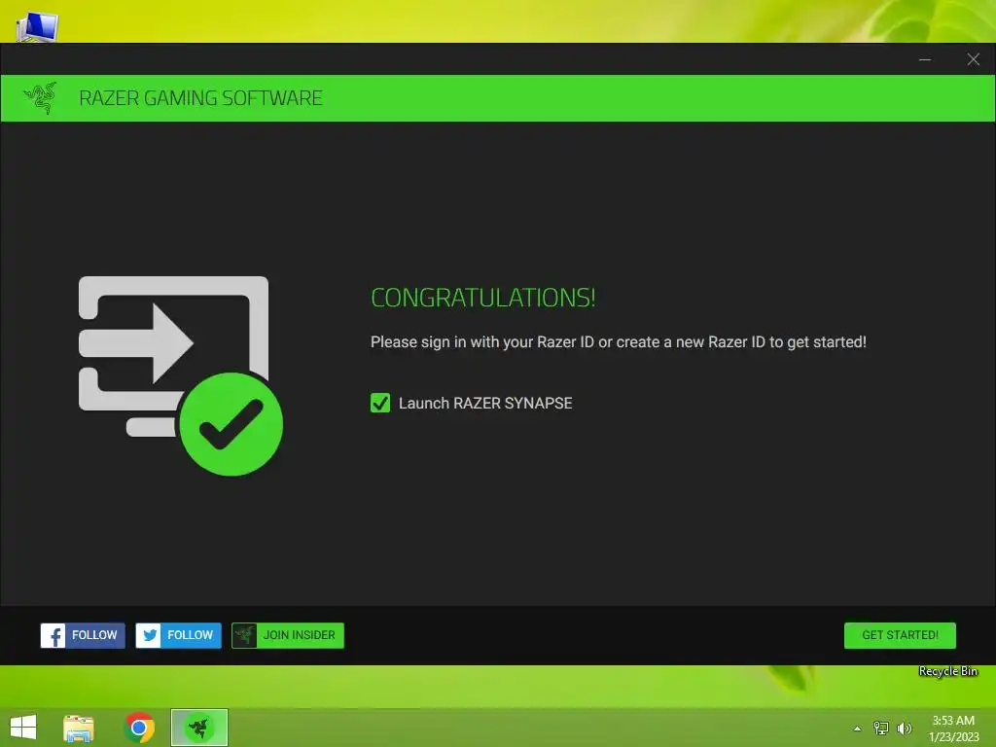The image size is (996, 747).
Task: Click the CONGRATULATIONS! heading
Action: pos(482,298)
